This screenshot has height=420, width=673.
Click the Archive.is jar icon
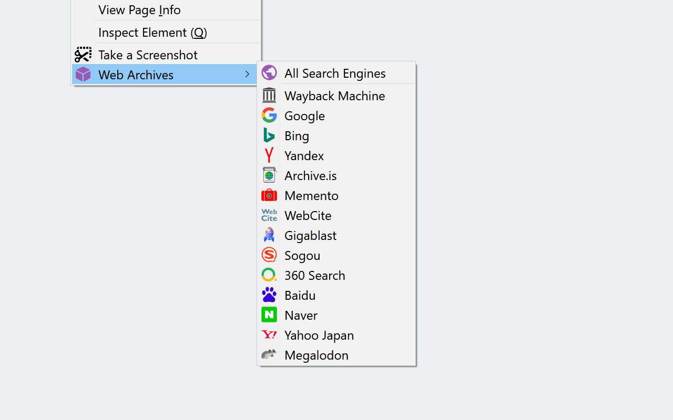(269, 175)
